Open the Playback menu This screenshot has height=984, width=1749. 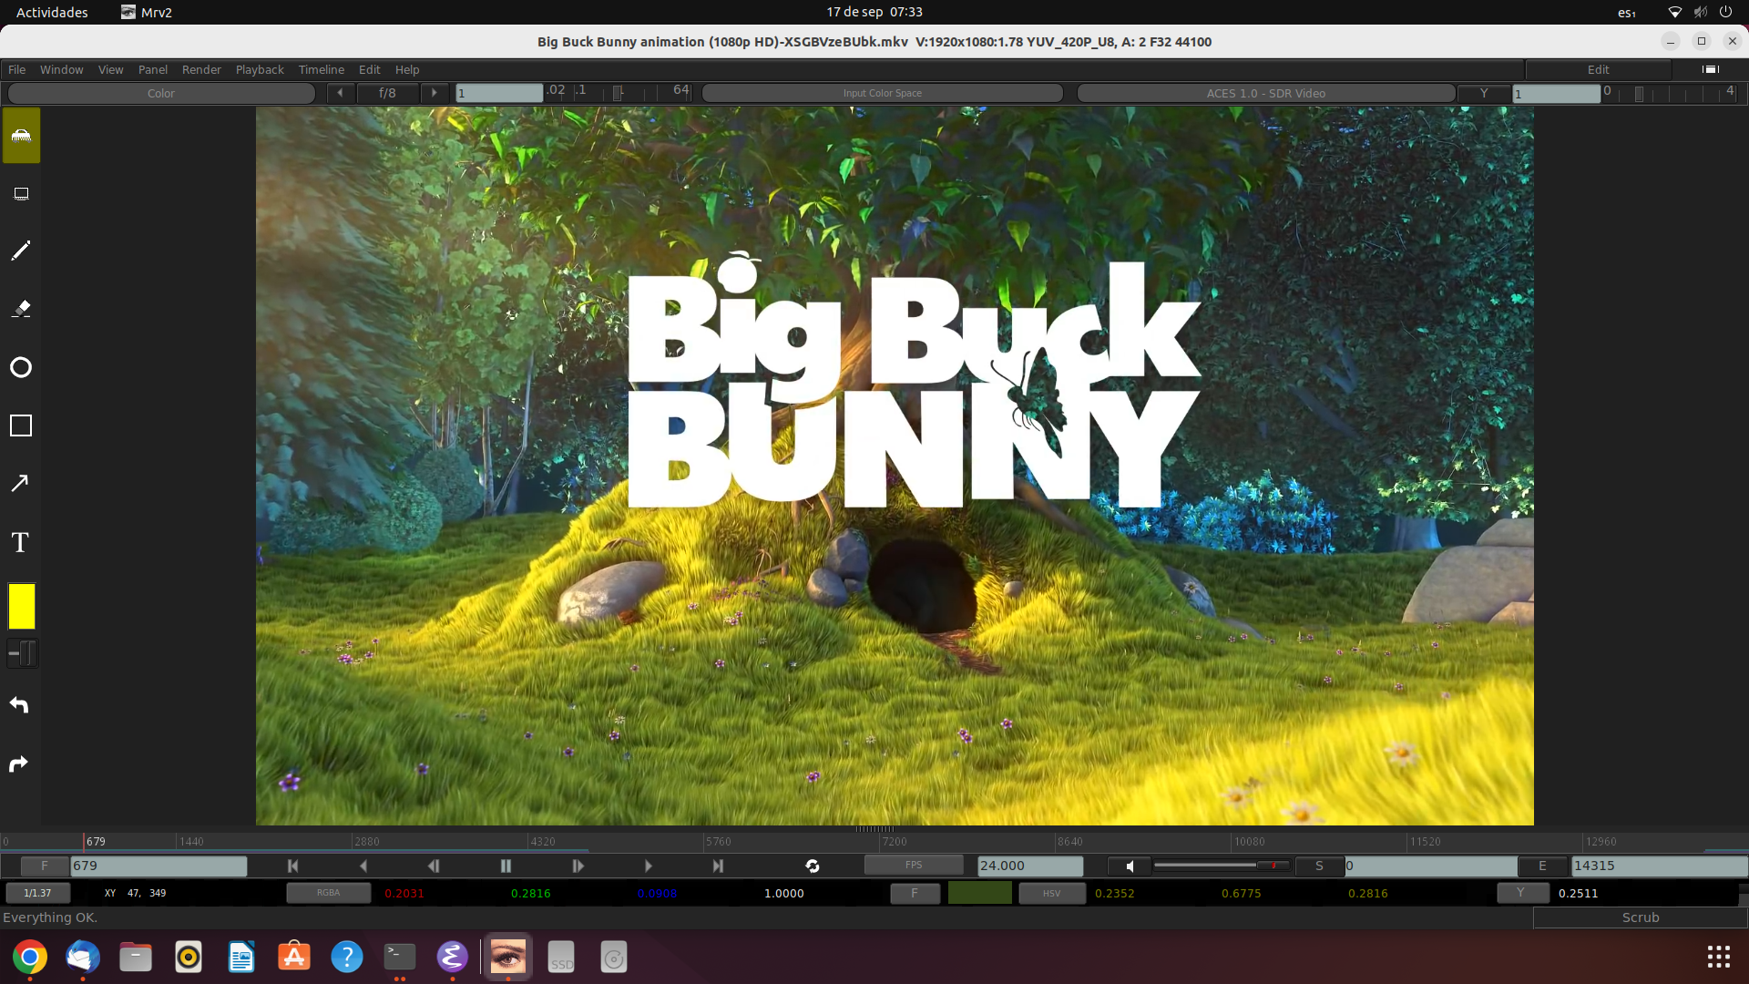(x=259, y=69)
